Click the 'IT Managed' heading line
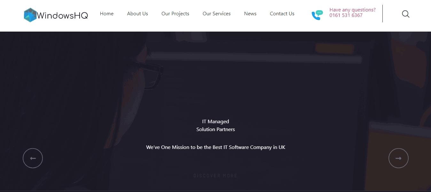431x192 pixels. pos(215,122)
